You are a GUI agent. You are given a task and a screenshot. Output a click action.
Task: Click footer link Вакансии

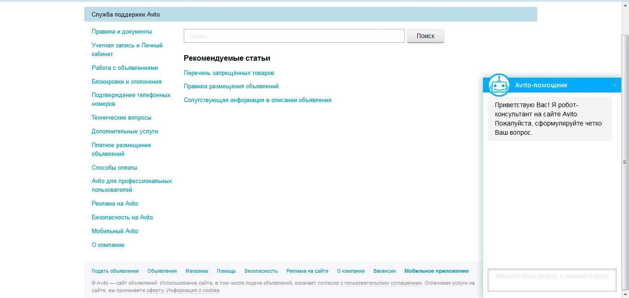[x=384, y=271]
